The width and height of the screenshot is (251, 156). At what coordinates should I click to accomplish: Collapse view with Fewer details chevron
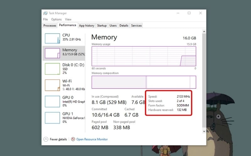tap(46, 139)
